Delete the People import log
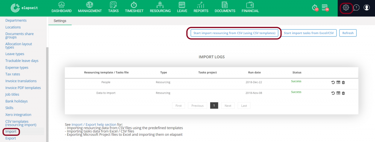Image resolution: width=375 pixels, height=142 pixels. click(x=344, y=82)
